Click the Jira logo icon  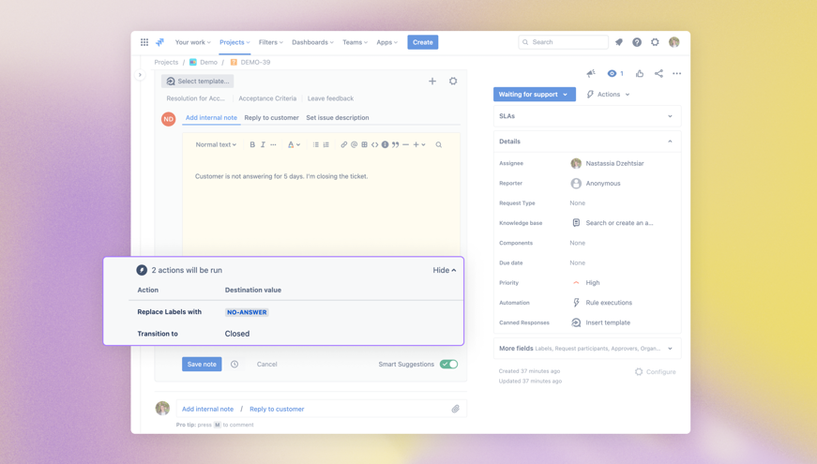point(160,42)
